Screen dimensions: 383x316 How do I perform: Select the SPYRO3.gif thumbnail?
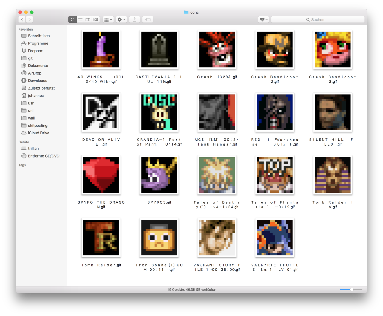click(x=159, y=175)
